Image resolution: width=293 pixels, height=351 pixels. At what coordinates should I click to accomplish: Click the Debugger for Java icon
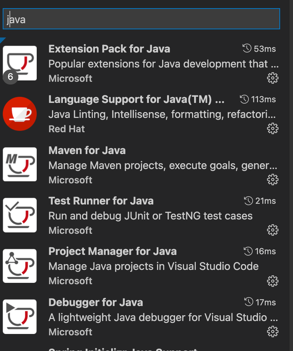[x=20, y=317]
